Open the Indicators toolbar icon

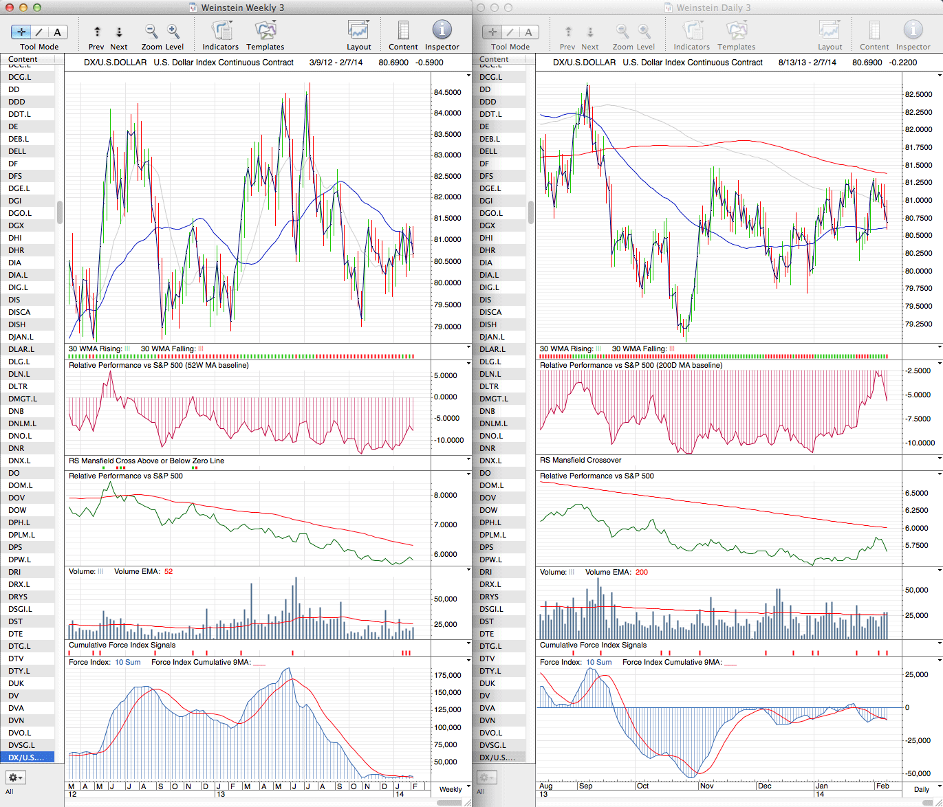(x=221, y=31)
